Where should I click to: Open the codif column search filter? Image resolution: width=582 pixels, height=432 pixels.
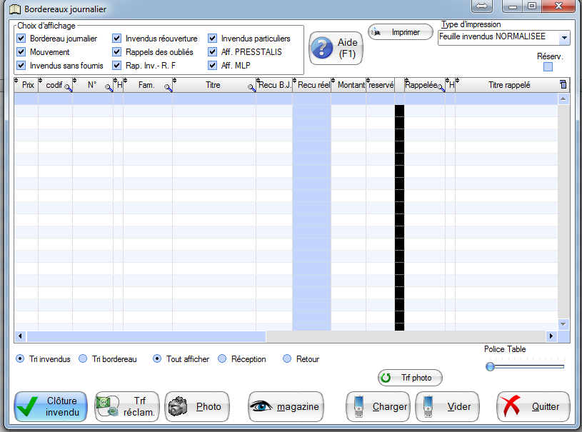69,88
